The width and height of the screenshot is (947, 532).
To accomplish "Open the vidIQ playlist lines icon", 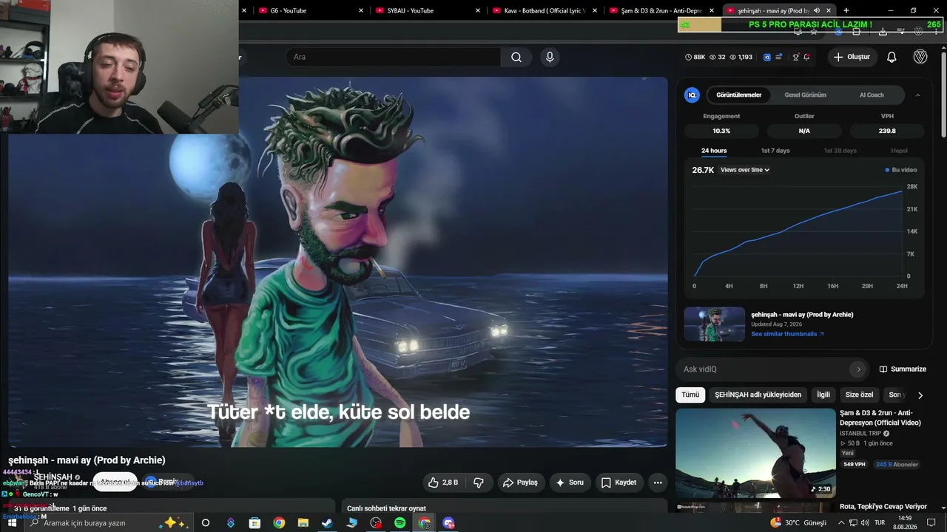I will coord(778,57).
